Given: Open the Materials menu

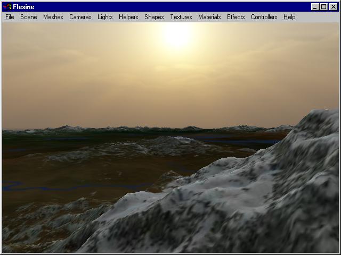Looking at the screenshot, I should tap(209, 17).
